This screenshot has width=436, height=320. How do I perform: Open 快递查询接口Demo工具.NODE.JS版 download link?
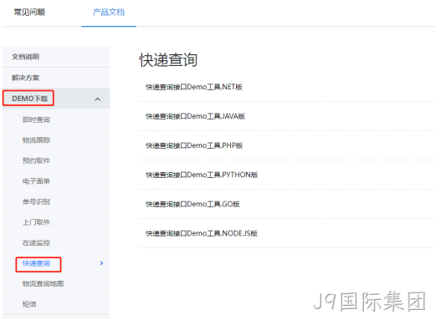[202, 233]
